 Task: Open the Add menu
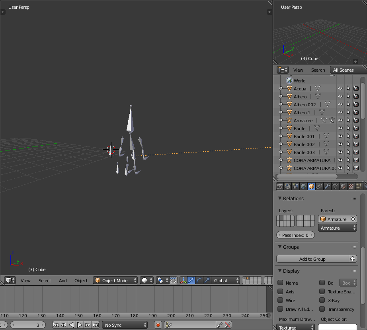pos(63,280)
